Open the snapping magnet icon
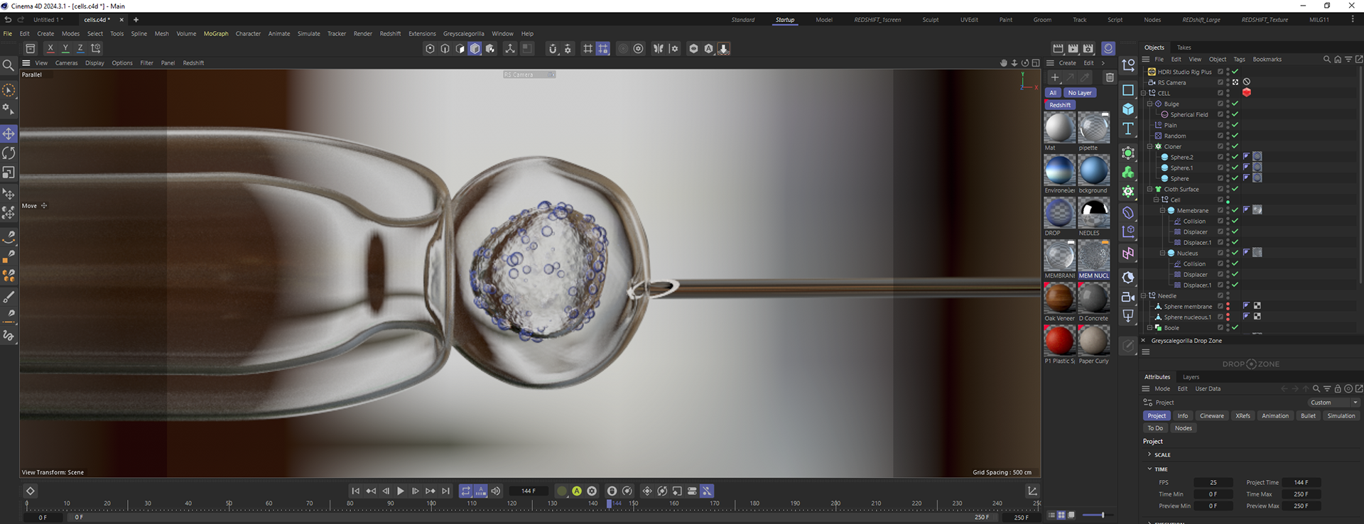This screenshot has height=524, width=1364. pos(553,48)
